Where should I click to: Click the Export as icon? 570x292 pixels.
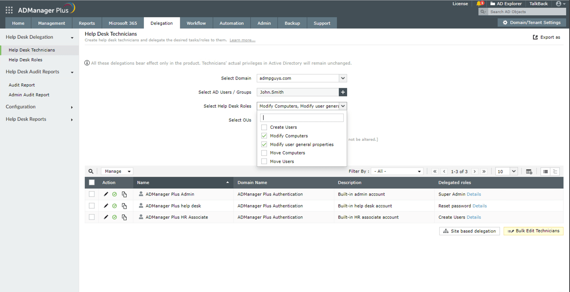coord(535,37)
